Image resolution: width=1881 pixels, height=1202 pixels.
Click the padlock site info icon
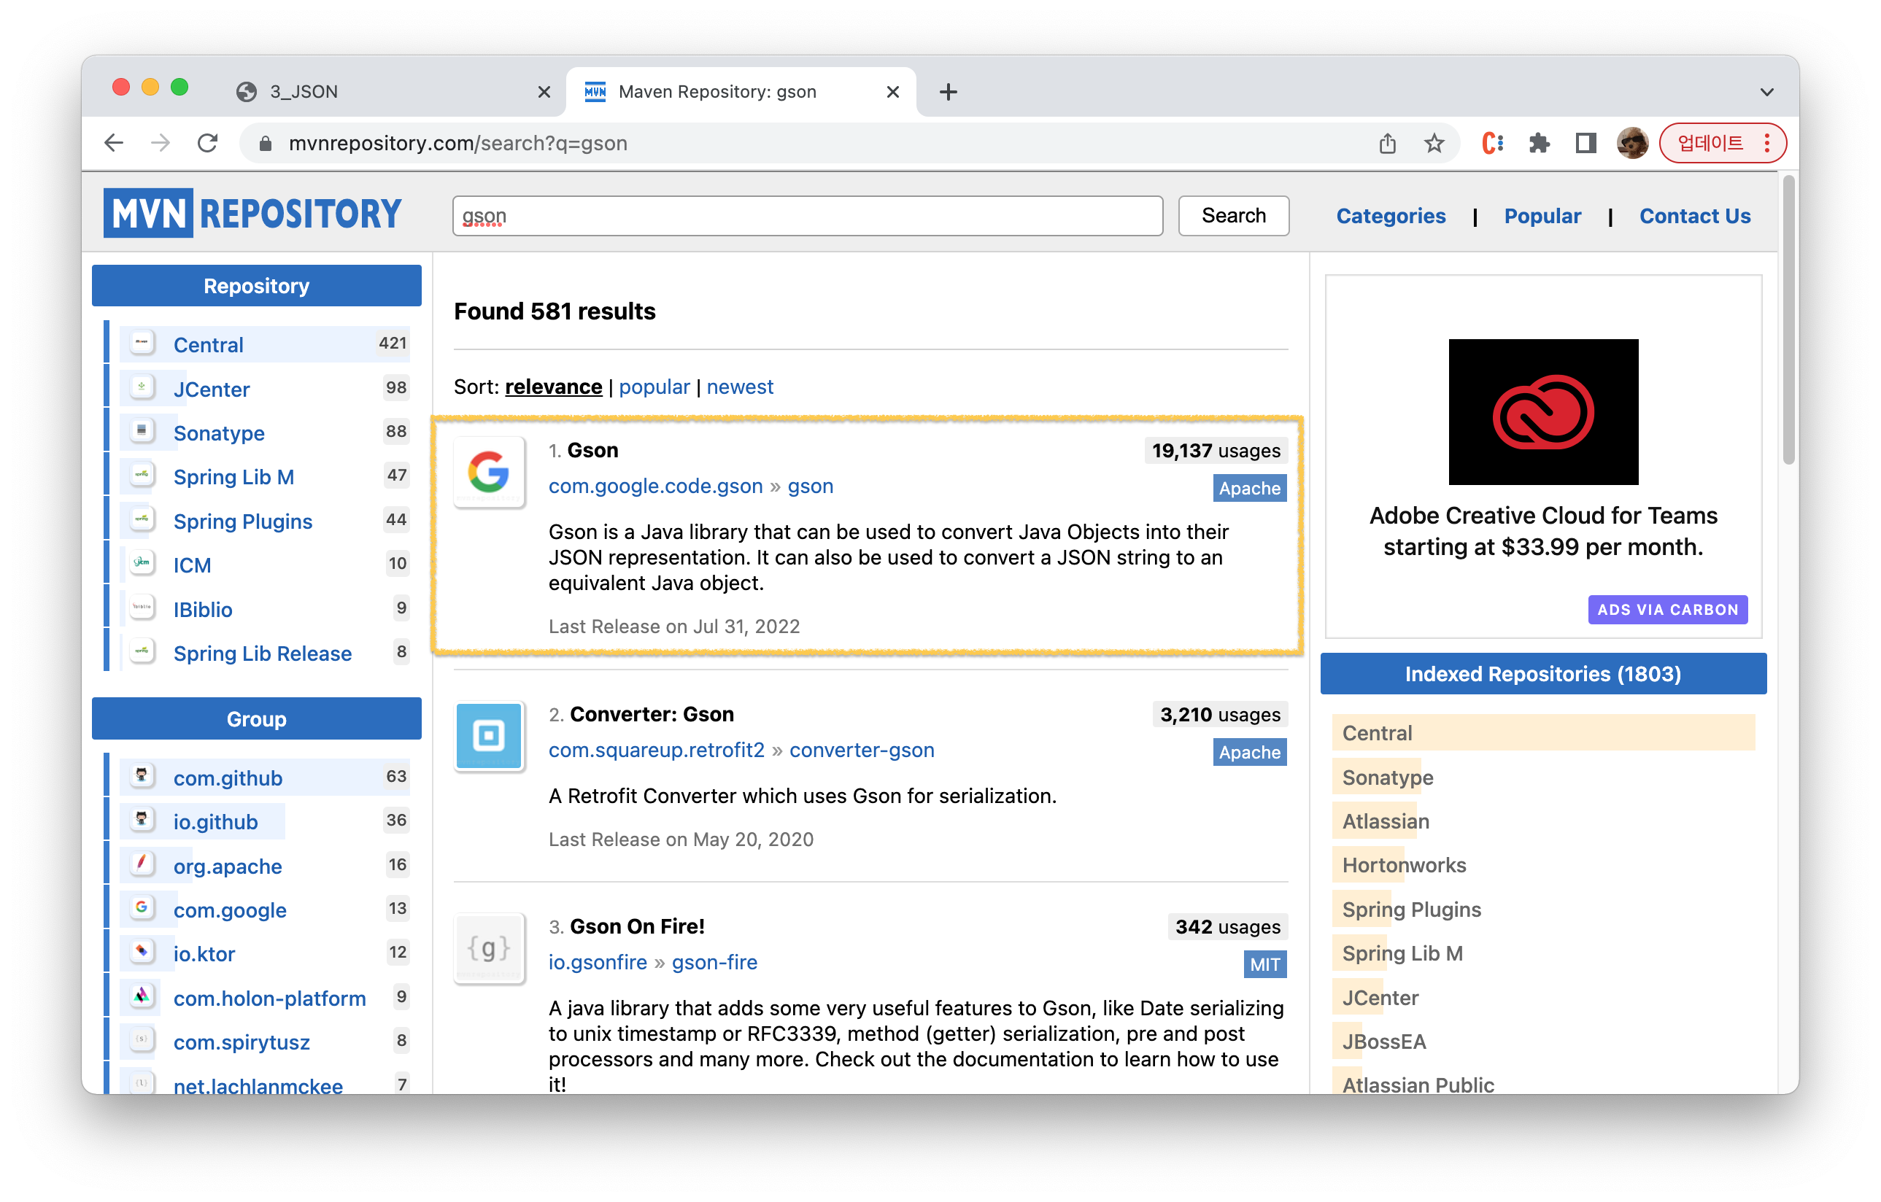266,144
